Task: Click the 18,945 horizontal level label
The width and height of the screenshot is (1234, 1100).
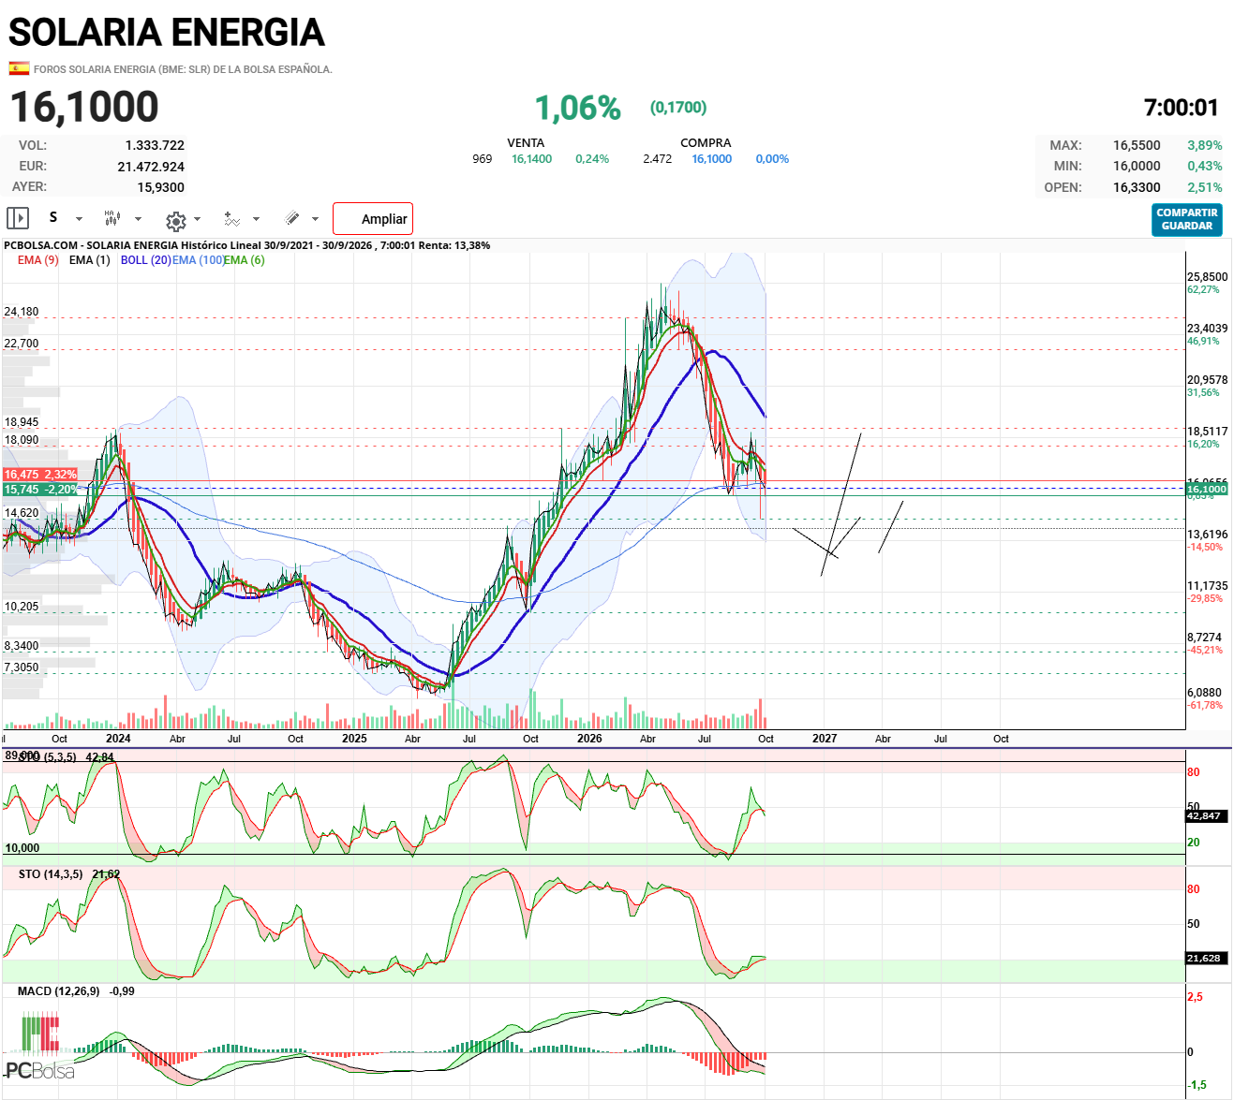Action: click(22, 422)
